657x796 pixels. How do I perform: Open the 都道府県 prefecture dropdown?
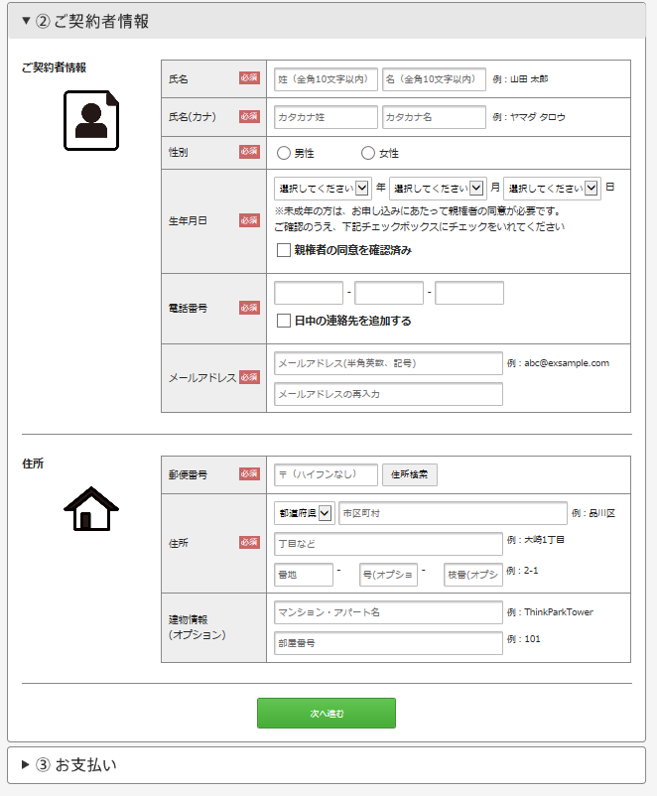304,513
